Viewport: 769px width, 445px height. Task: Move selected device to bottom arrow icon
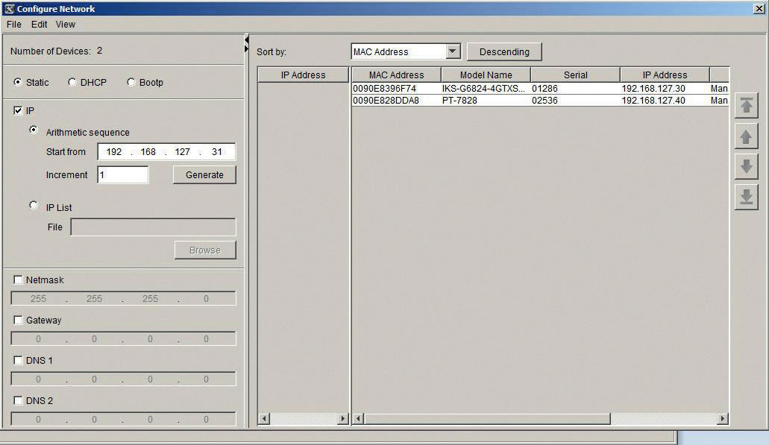[x=746, y=197]
